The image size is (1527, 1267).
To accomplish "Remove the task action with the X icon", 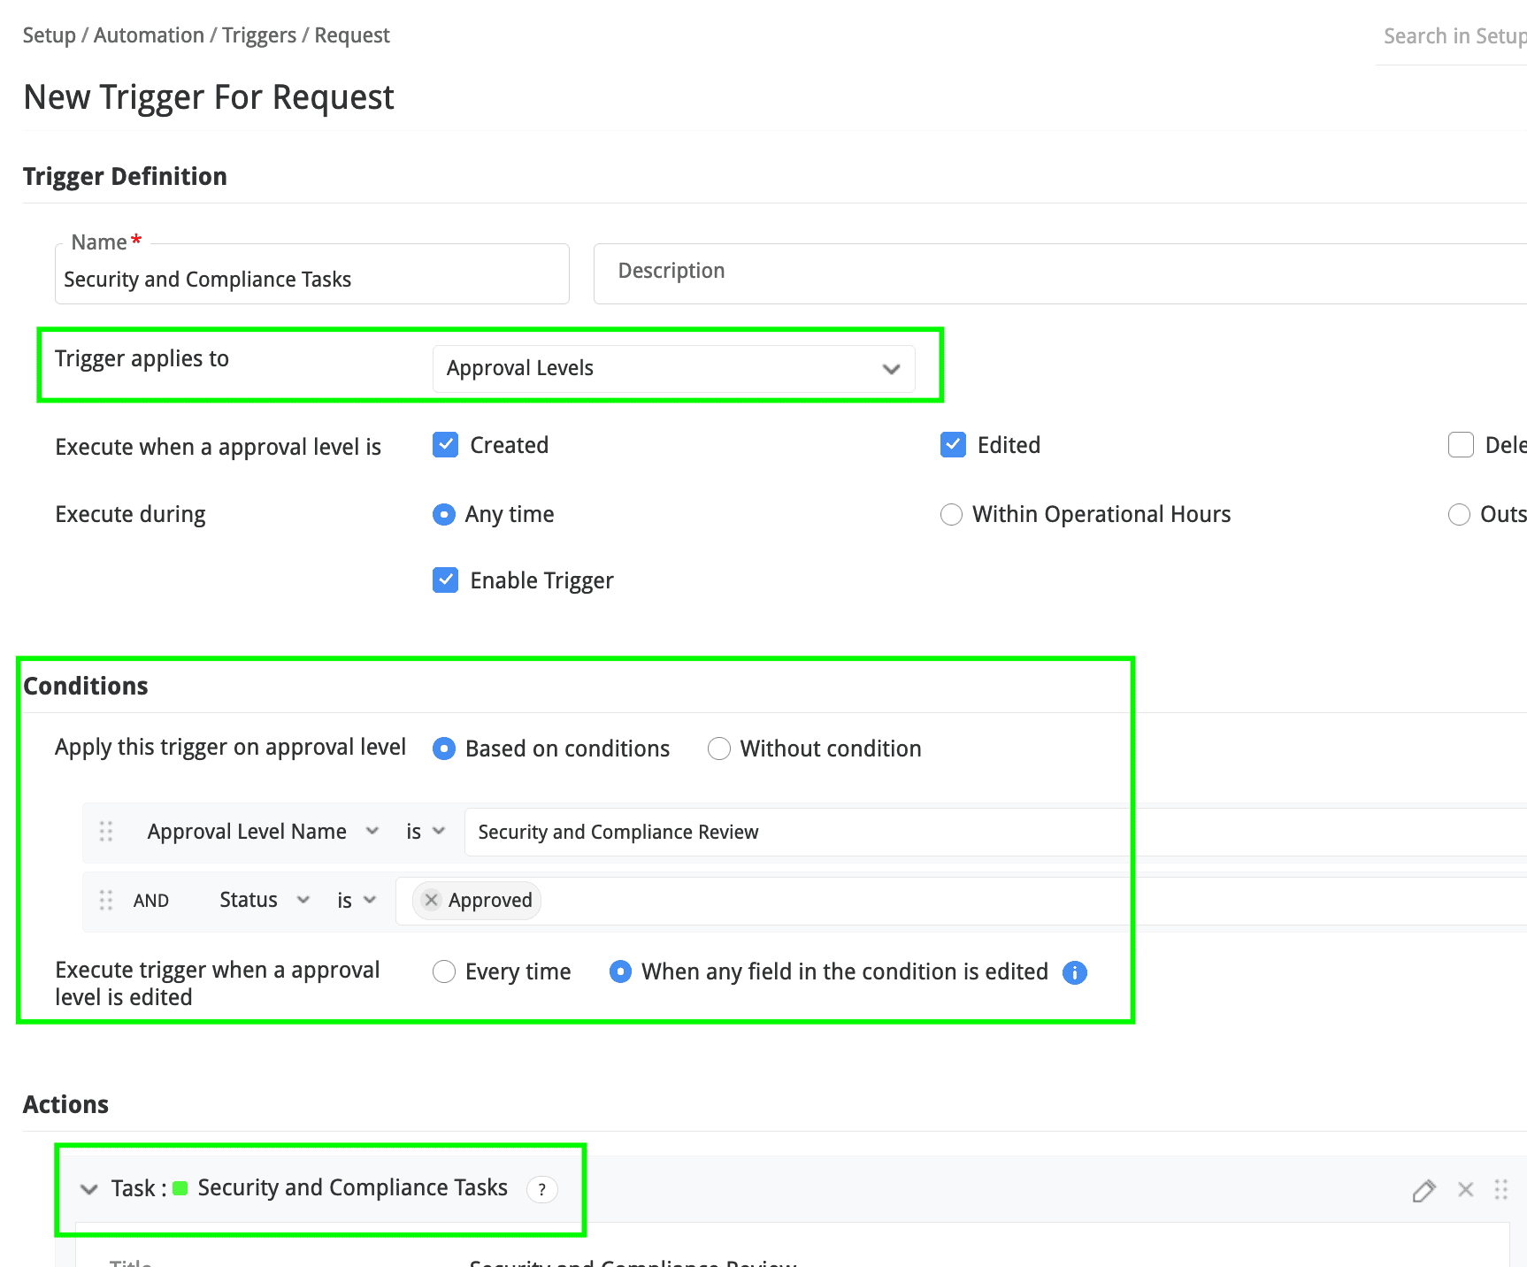I will point(1465,1190).
